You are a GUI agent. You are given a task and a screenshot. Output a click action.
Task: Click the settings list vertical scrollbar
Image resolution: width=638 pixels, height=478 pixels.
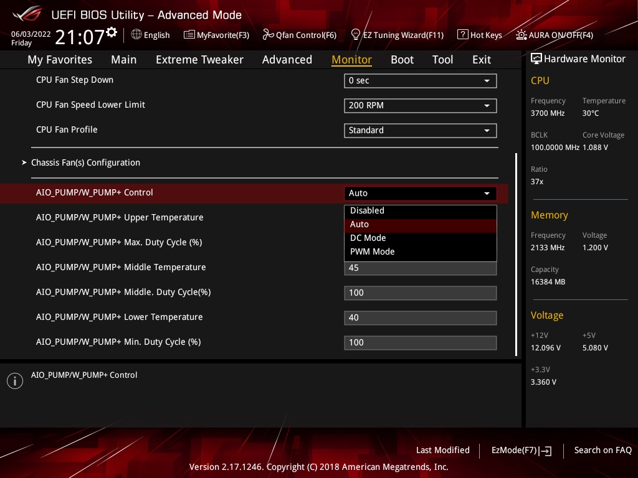click(516, 255)
